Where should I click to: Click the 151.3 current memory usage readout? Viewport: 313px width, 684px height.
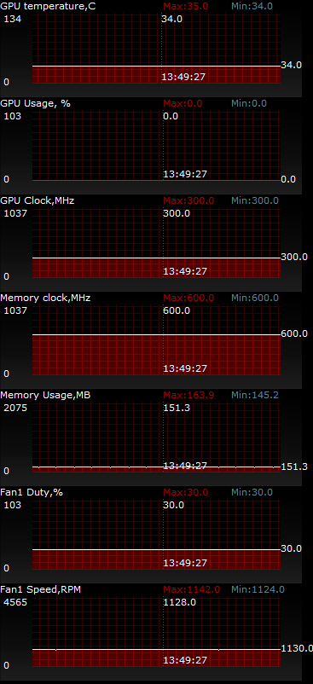point(294,467)
